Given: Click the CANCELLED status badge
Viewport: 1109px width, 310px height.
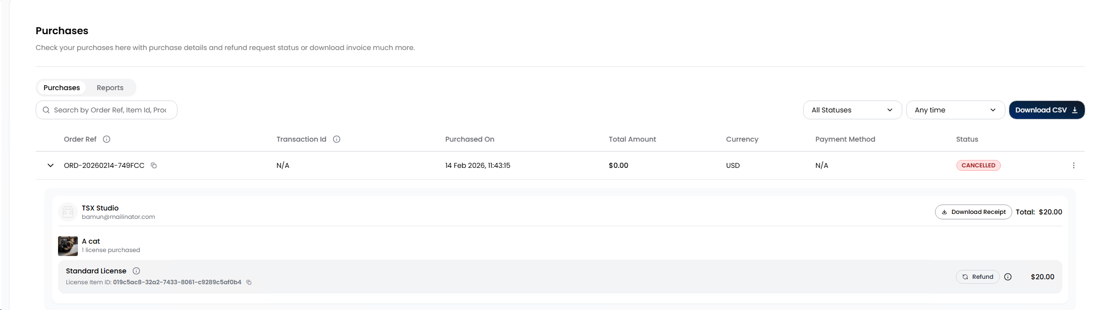Looking at the screenshot, I should tap(978, 165).
